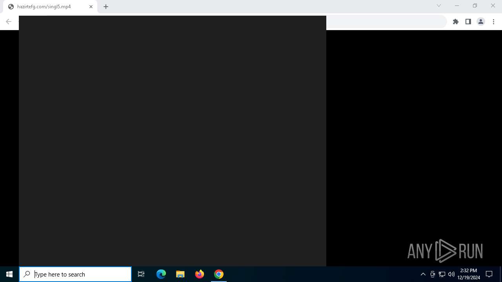Viewport: 502px width, 282px height.
Task: Close the Chrome window
Action: point(493,5)
